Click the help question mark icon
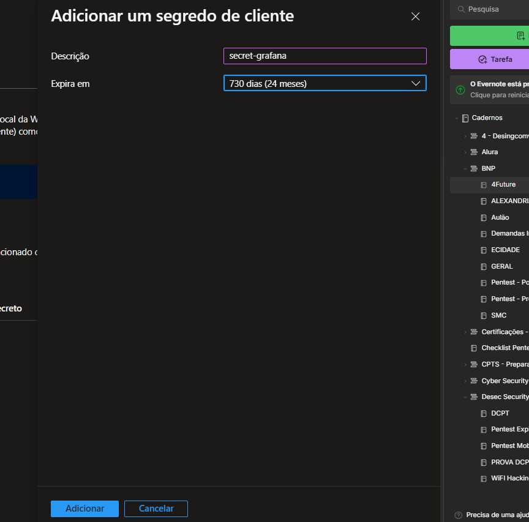 [x=459, y=515]
